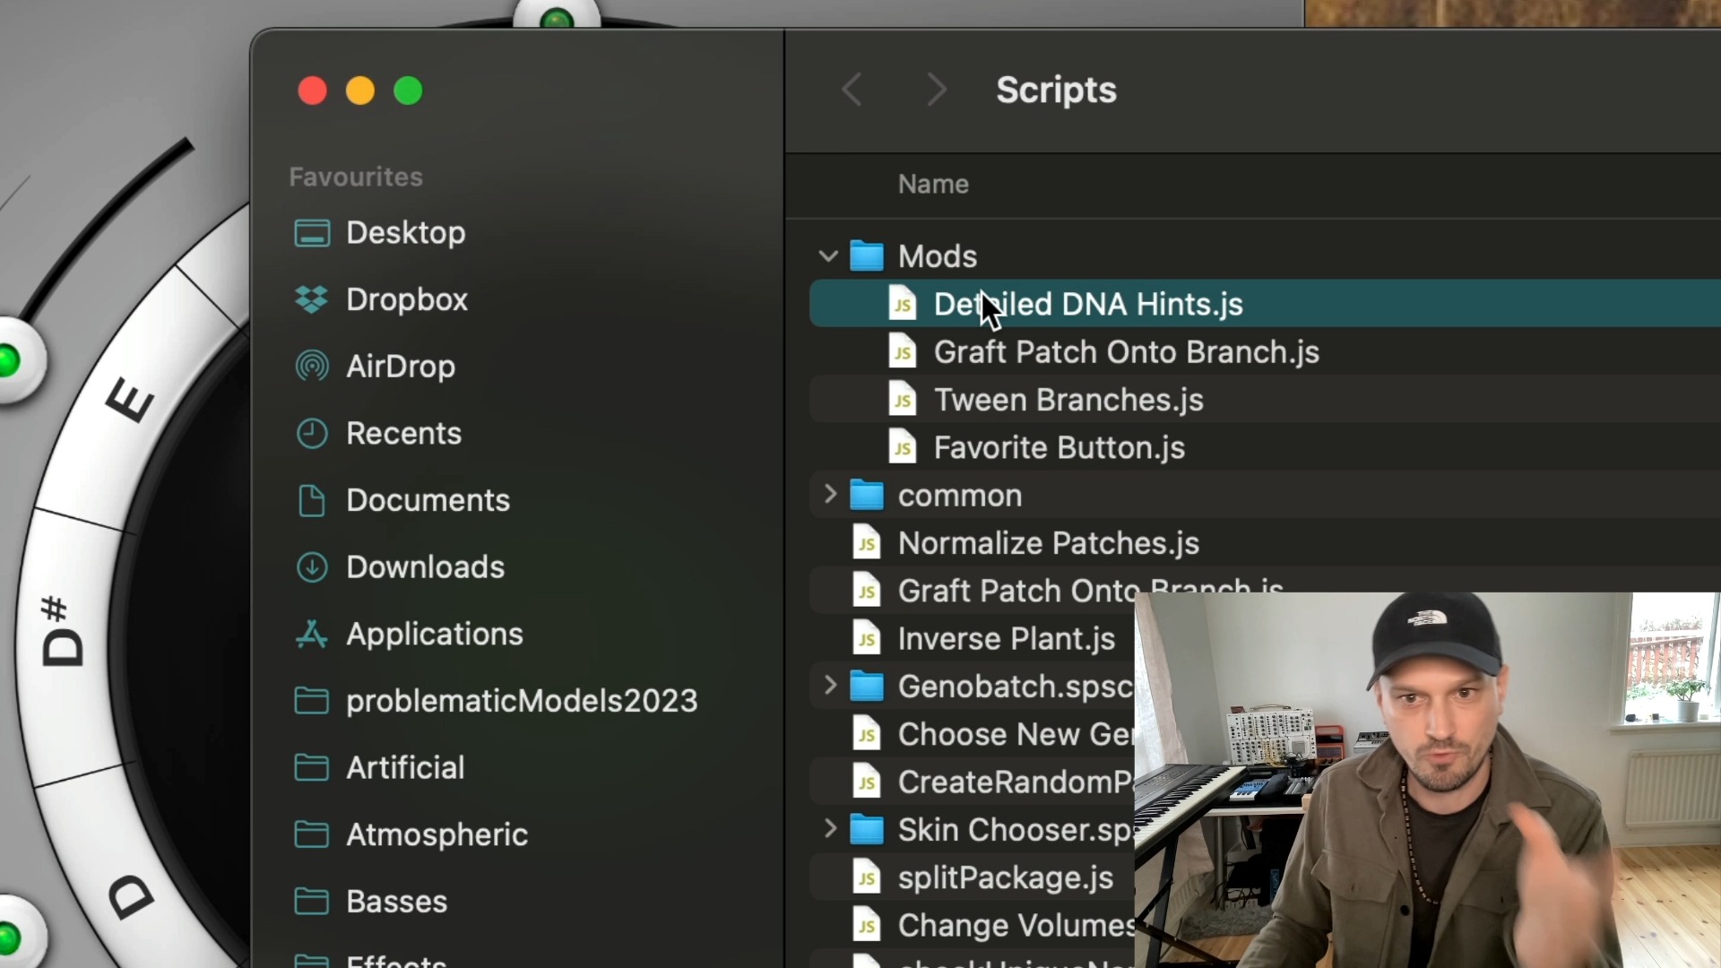1721x968 pixels.
Task: Go back in Finder navigation
Action: pos(852,90)
